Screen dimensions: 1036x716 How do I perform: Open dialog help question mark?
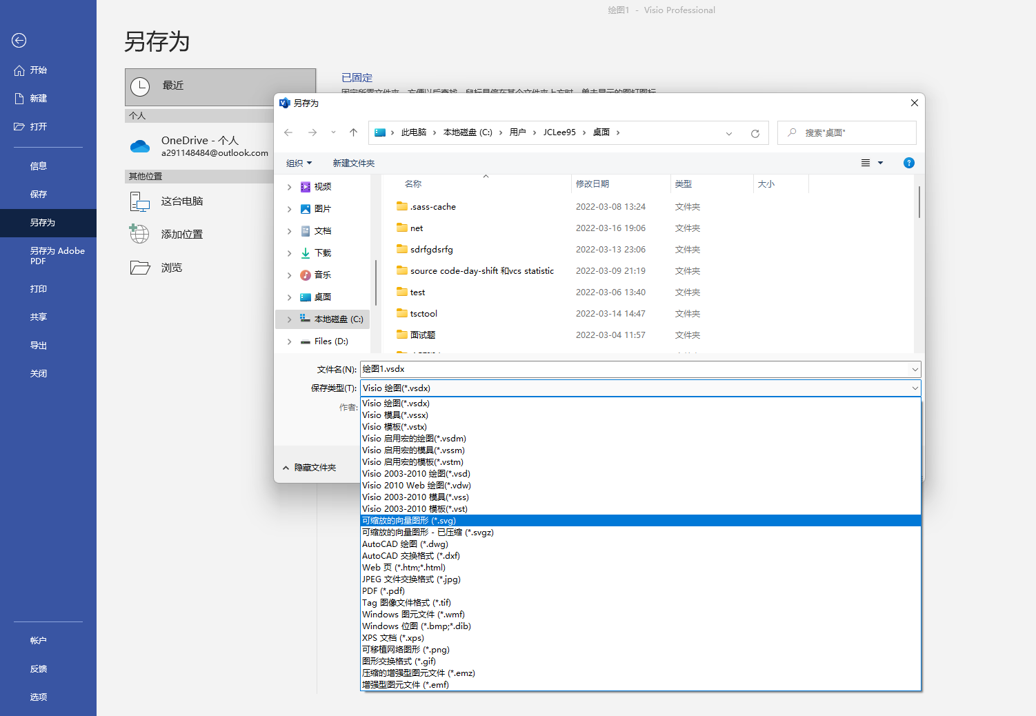pos(909,163)
